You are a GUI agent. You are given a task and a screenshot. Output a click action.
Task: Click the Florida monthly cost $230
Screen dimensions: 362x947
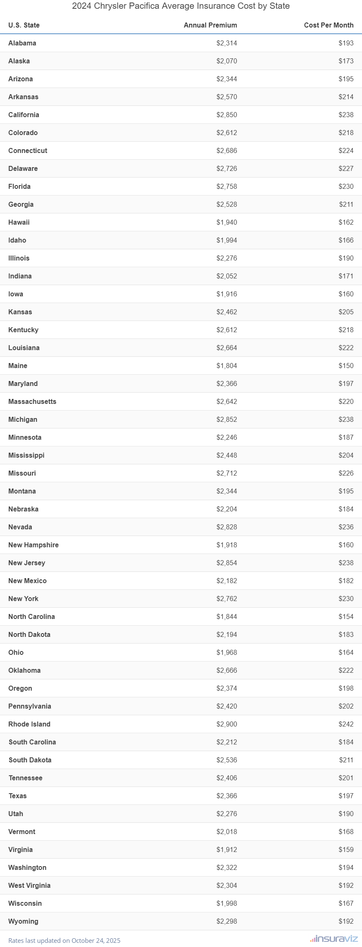(x=346, y=186)
